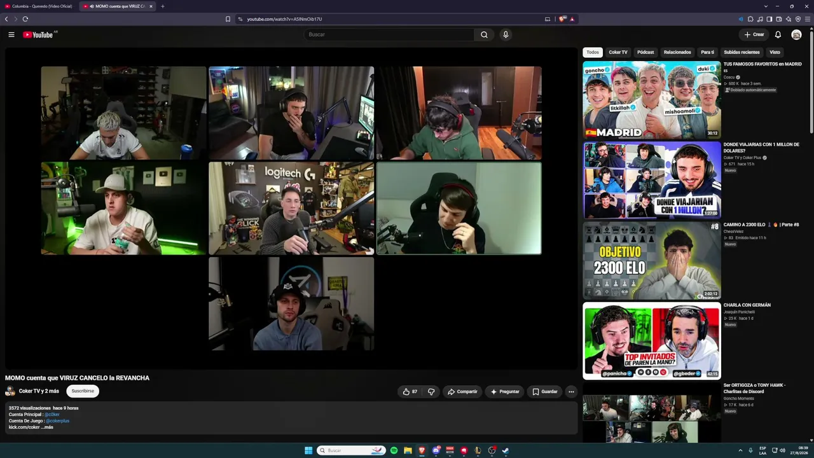Click the search magnifier button
This screenshot has height=458, width=814.
(484, 34)
